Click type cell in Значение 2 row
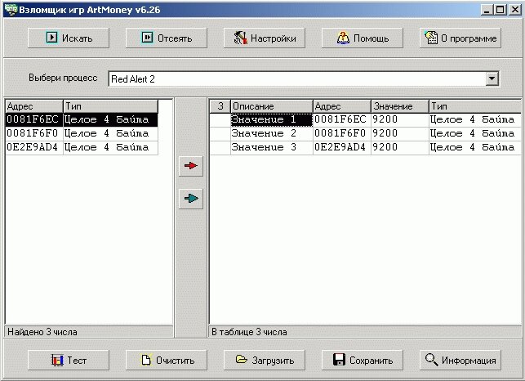This screenshot has width=525, height=381. 474,133
